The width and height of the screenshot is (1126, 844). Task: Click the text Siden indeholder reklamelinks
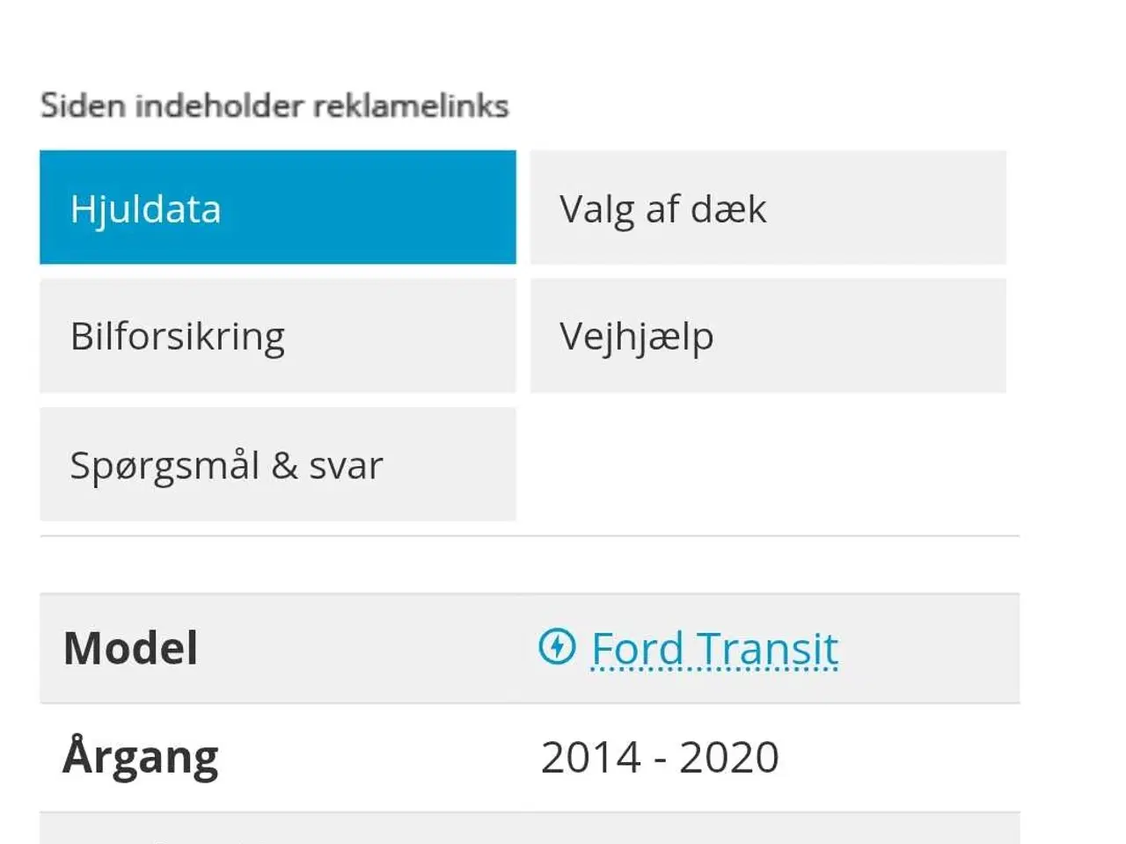click(274, 105)
